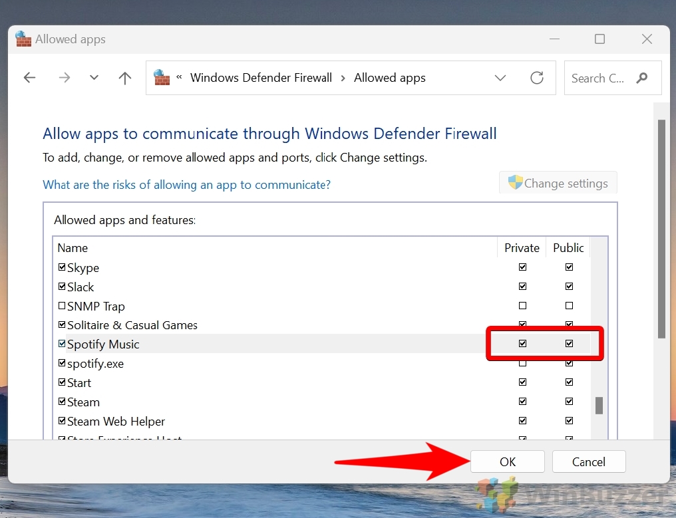The image size is (676, 518).
Task: Click the firewall icon in address bar
Action: point(162,78)
